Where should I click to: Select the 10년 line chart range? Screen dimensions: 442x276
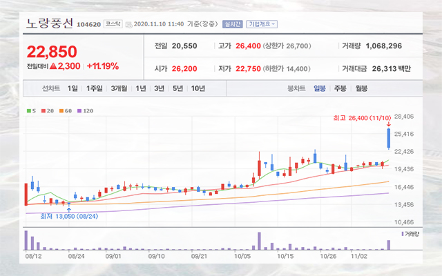pyautogui.click(x=198, y=88)
